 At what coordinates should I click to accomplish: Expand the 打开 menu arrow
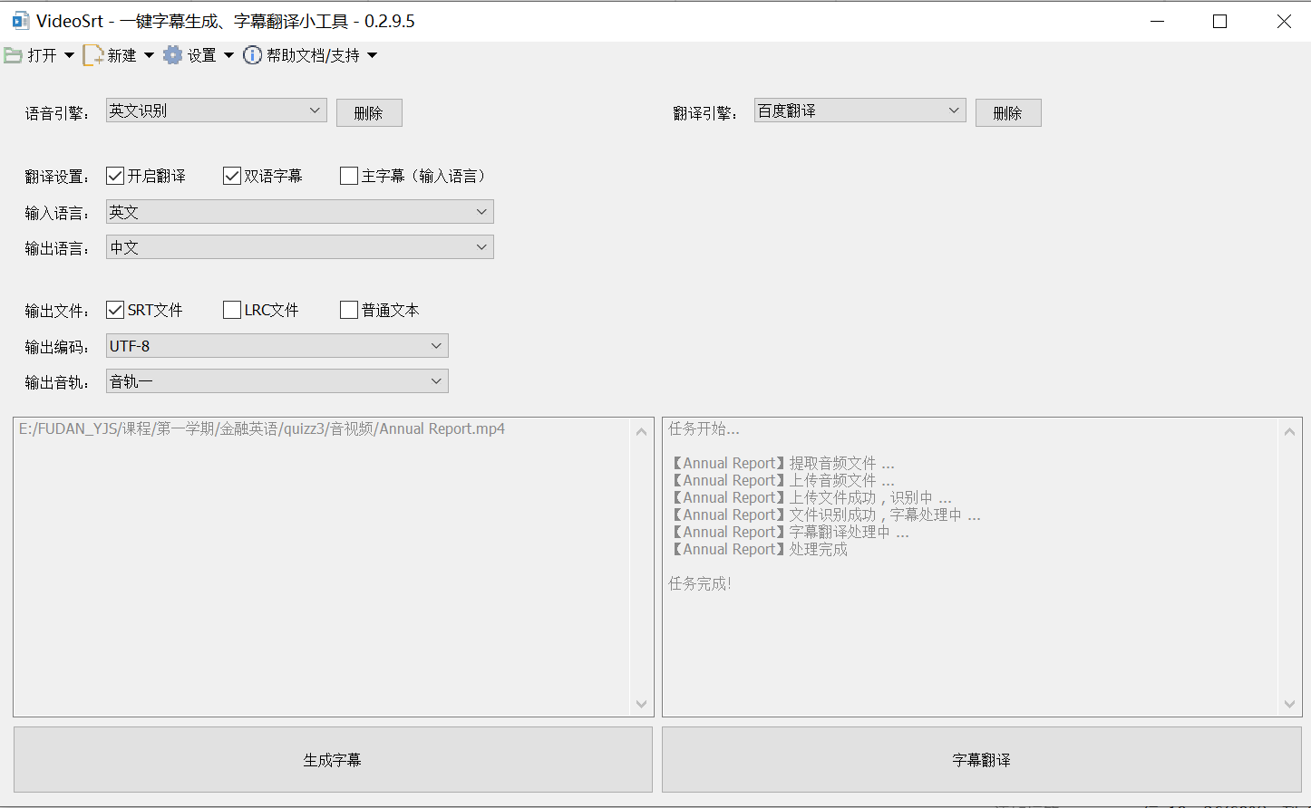pos(69,54)
